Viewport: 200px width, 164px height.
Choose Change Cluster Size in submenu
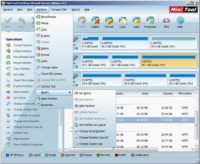[x=91, y=144]
